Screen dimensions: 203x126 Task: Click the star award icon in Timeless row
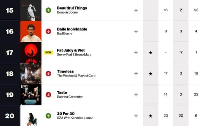point(151,73)
